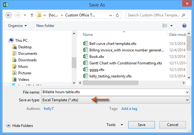
Task: Select Billing invoice_with invoice number file
Action: point(127,50)
